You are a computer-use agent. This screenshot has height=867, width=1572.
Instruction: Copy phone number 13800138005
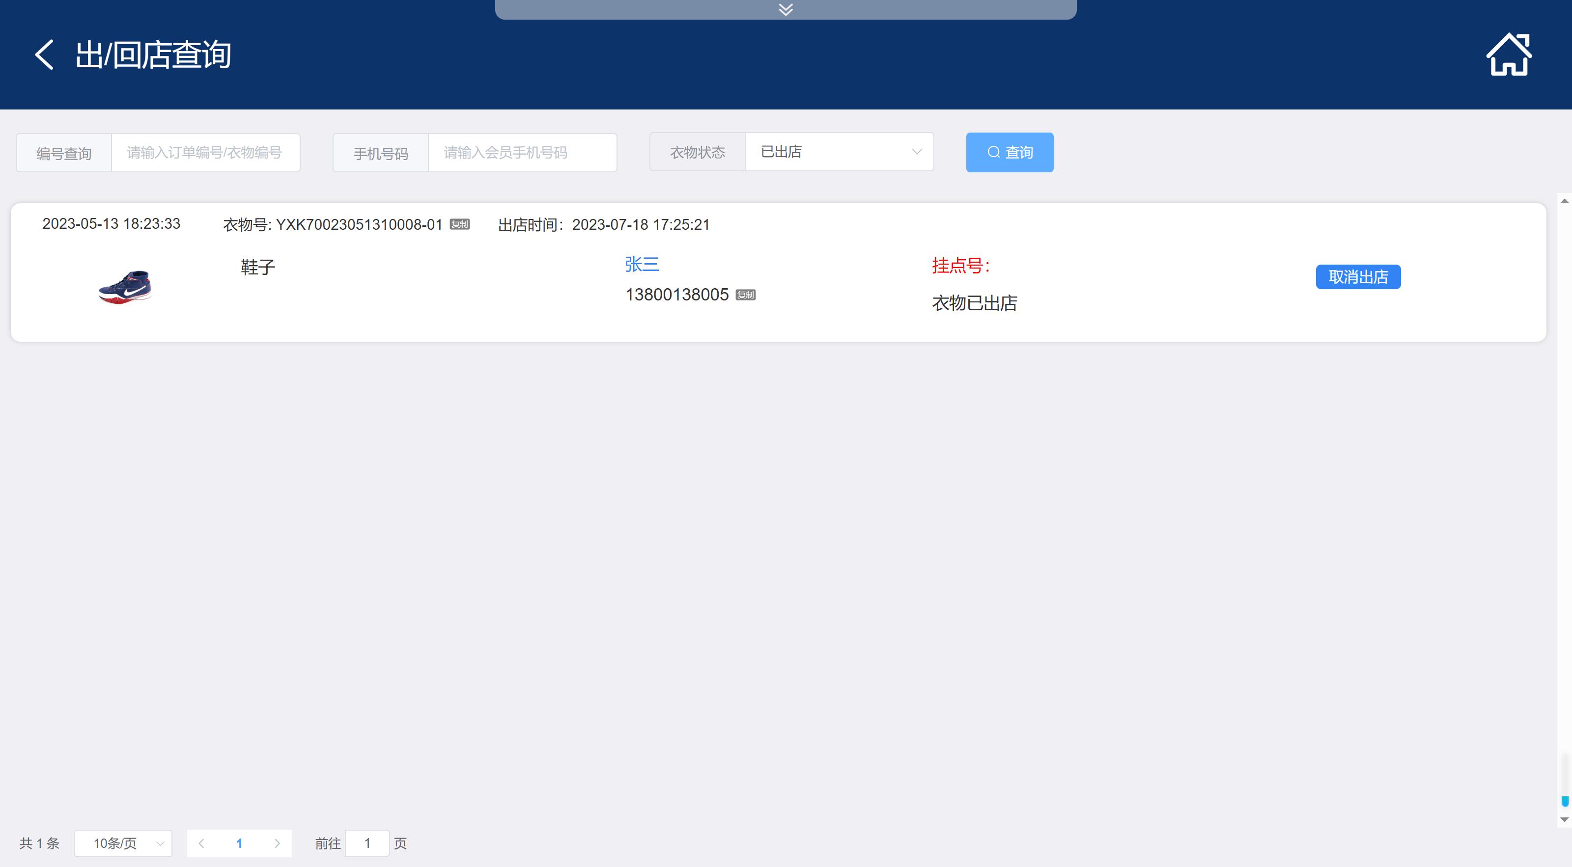[745, 295]
